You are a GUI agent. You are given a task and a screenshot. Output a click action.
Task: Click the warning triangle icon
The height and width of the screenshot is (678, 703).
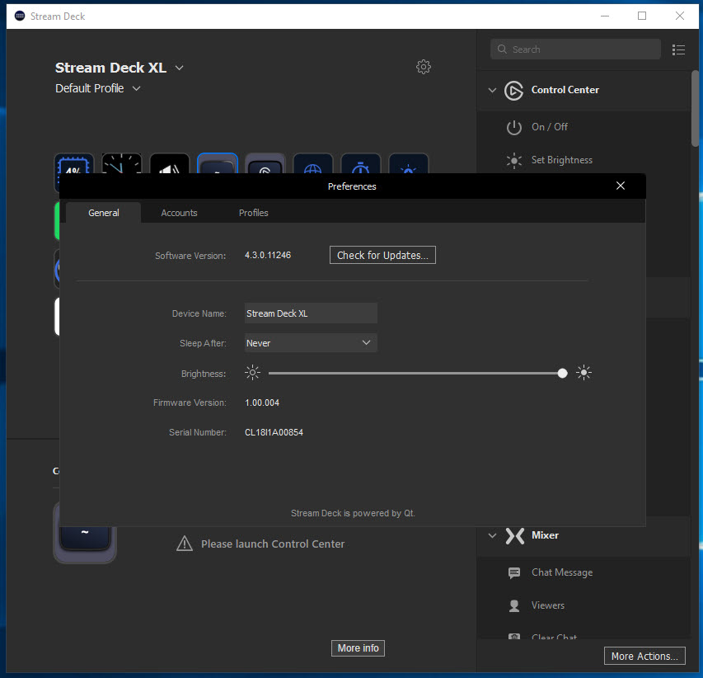185,544
